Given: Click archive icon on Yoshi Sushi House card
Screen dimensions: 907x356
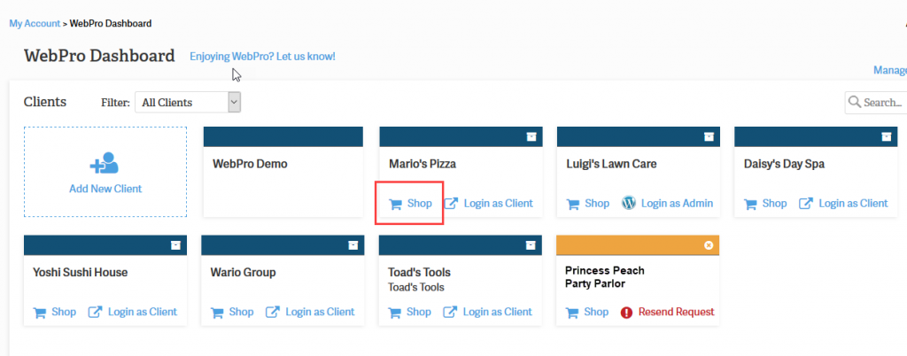Looking at the screenshot, I should 175,244.
